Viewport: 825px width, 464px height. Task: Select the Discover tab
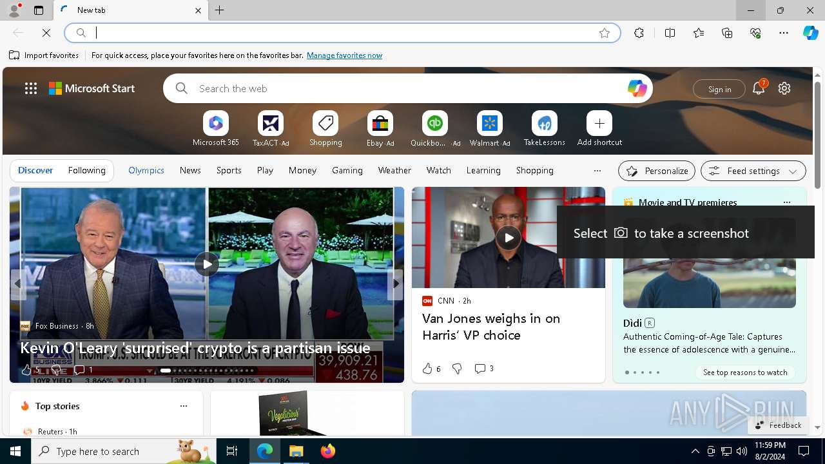click(35, 170)
